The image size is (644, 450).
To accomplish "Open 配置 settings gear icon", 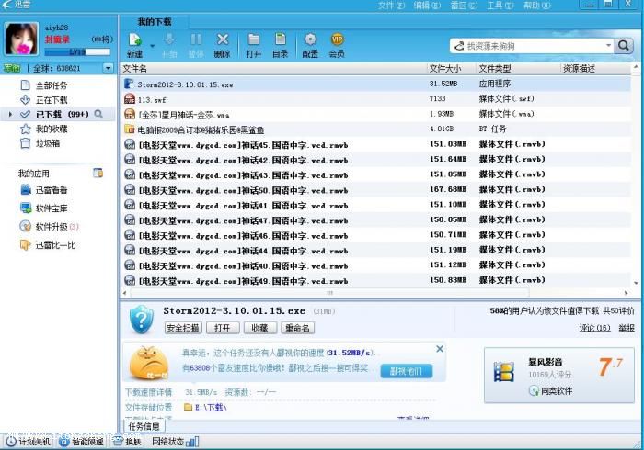I will (310, 40).
